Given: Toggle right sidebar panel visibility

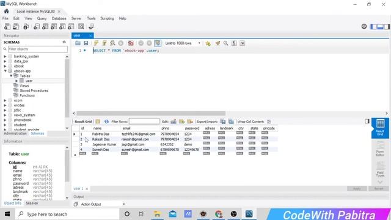Looking at the screenshot, I should (387, 26).
